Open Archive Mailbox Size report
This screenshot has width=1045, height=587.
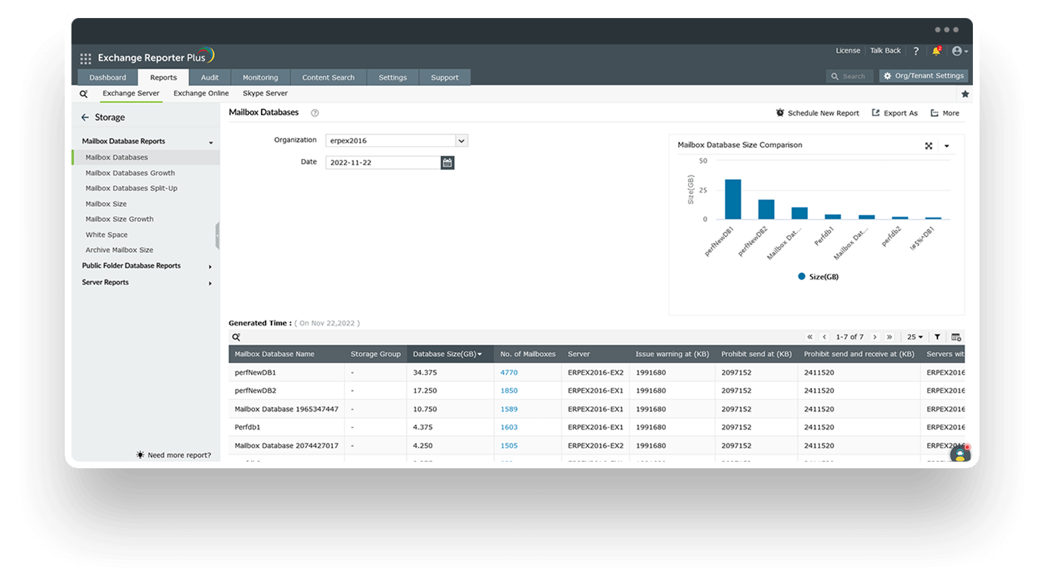pyautogui.click(x=119, y=250)
